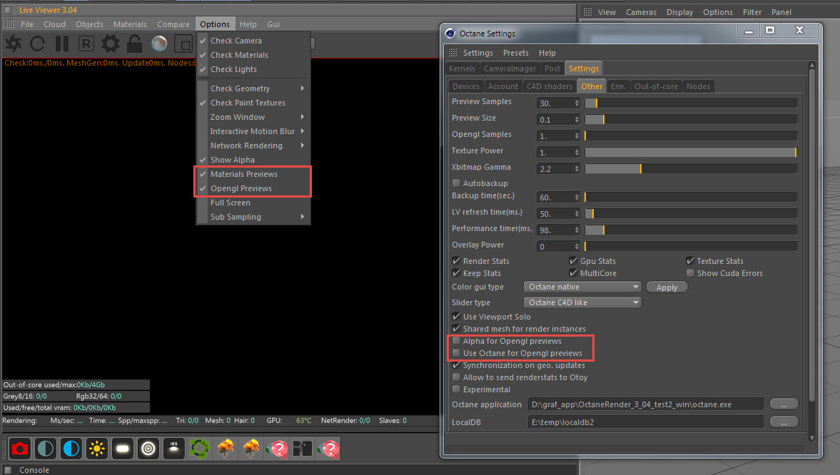Enable Use Octane for Opengl previews
Viewport: 840px width, 475px height.
(x=457, y=353)
